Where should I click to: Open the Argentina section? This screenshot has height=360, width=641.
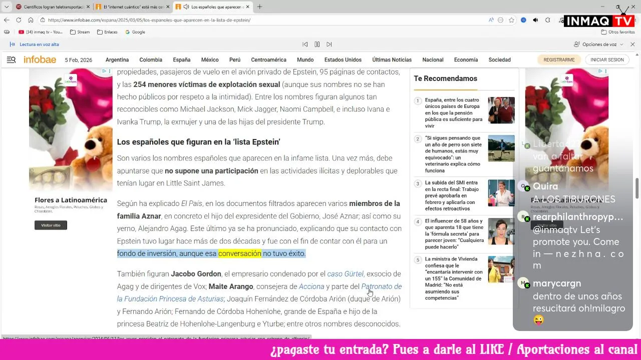(117, 59)
